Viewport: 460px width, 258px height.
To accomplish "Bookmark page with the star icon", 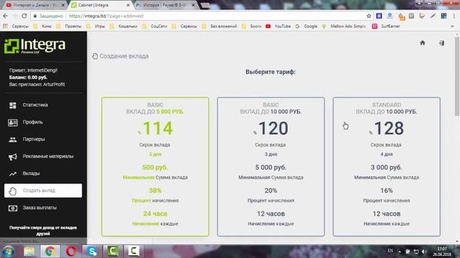I will tap(369, 16).
